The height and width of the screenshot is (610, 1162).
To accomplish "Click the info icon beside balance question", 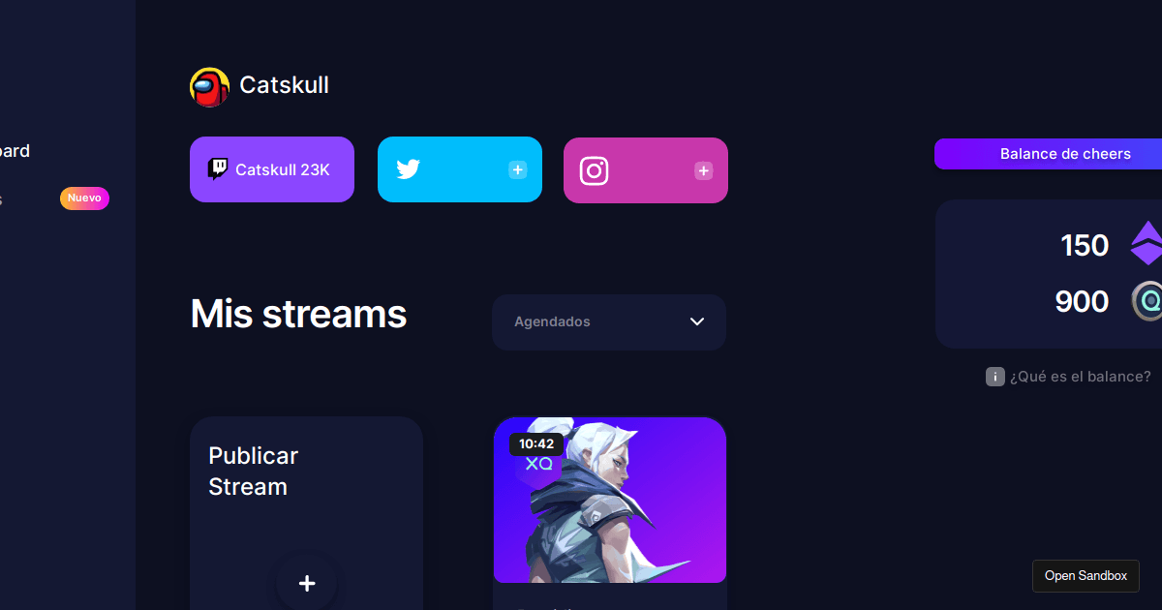I will tap(994, 377).
